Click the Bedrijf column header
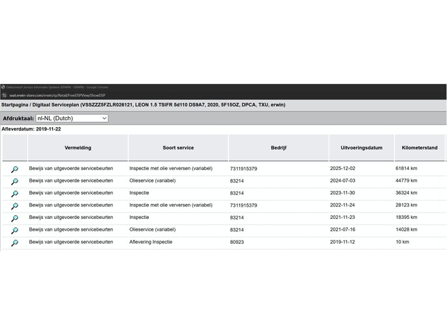Screen dimensions: 447x335 point(279,148)
